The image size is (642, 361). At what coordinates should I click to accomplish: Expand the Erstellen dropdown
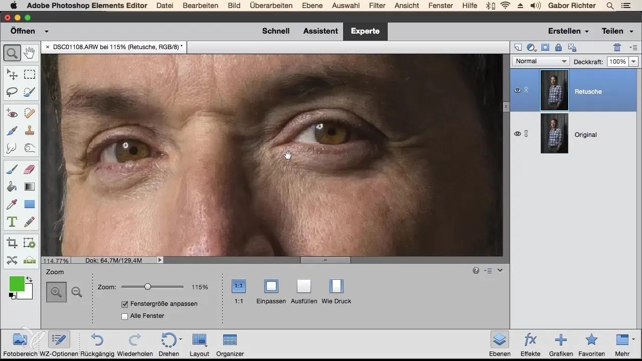point(568,31)
